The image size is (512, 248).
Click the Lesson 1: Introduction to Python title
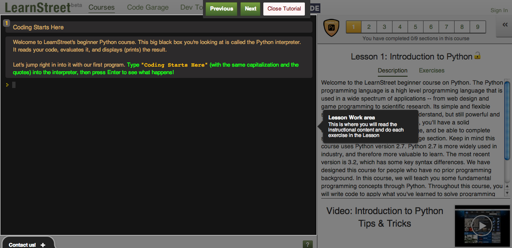click(411, 57)
